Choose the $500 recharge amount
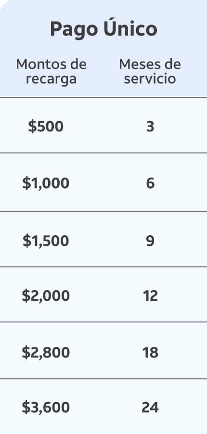Screen dimensions: 207x434 (x=46, y=127)
